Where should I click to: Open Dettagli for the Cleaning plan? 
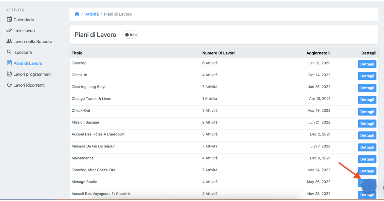pos(367,64)
